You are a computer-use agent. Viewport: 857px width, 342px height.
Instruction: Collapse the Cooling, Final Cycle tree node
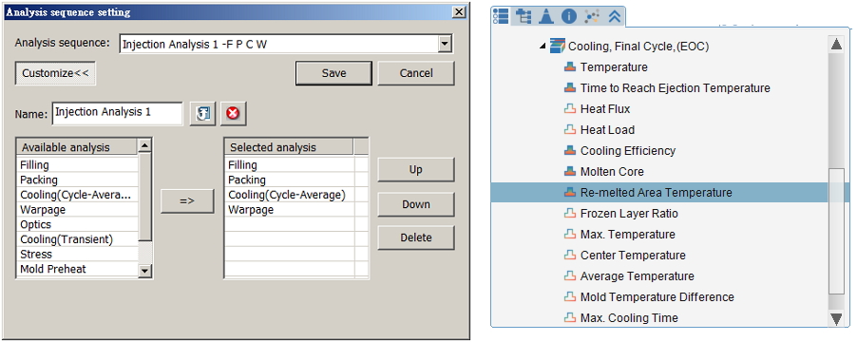click(x=543, y=47)
